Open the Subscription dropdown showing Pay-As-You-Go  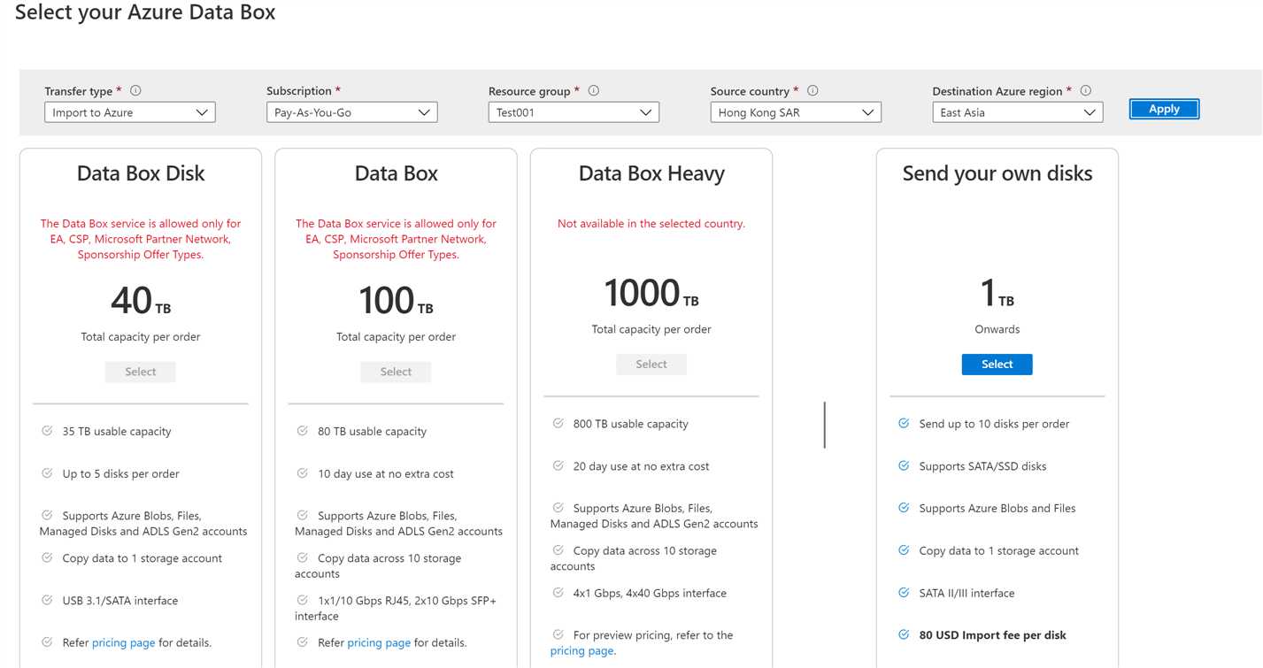click(351, 112)
